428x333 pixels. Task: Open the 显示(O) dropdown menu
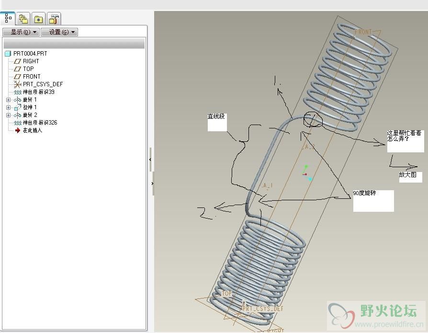point(21,32)
